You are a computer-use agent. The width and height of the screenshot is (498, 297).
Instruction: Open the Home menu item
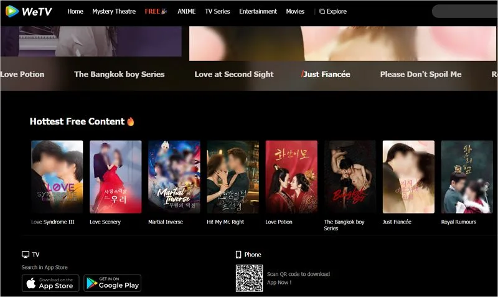[75, 11]
